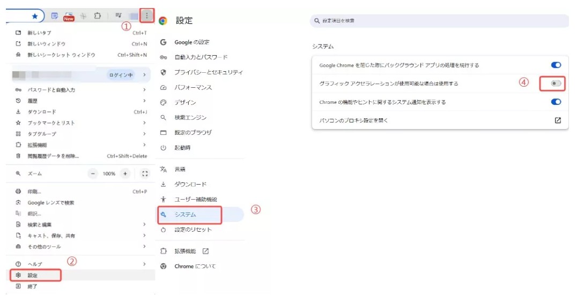584x304 pixels.
Task: Toggle Chrome system notifications switch
Action: click(556, 102)
